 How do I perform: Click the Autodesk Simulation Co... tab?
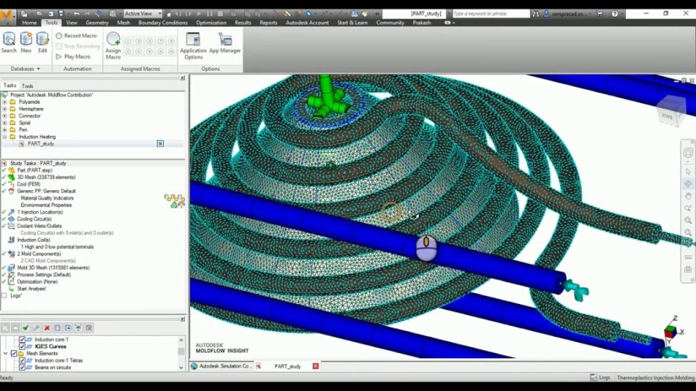pos(221,366)
